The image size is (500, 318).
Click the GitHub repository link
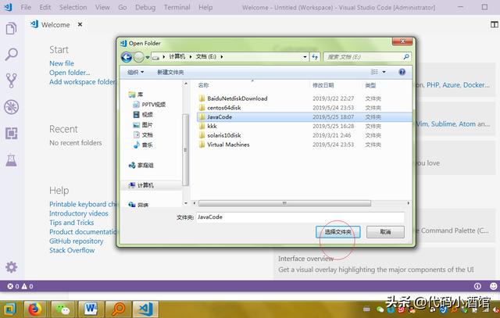click(77, 241)
